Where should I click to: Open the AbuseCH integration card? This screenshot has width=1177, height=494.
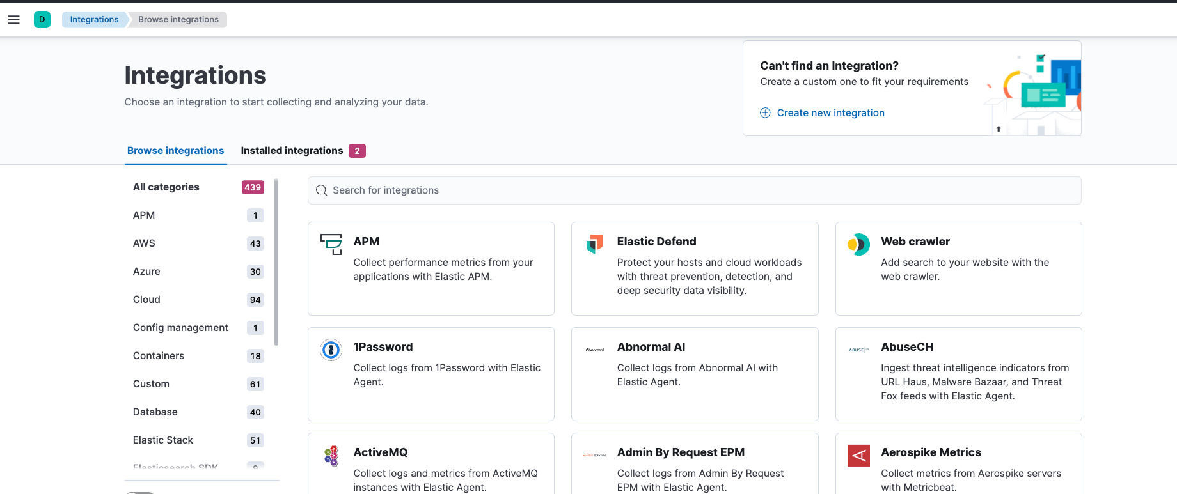(x=958, y=374)
